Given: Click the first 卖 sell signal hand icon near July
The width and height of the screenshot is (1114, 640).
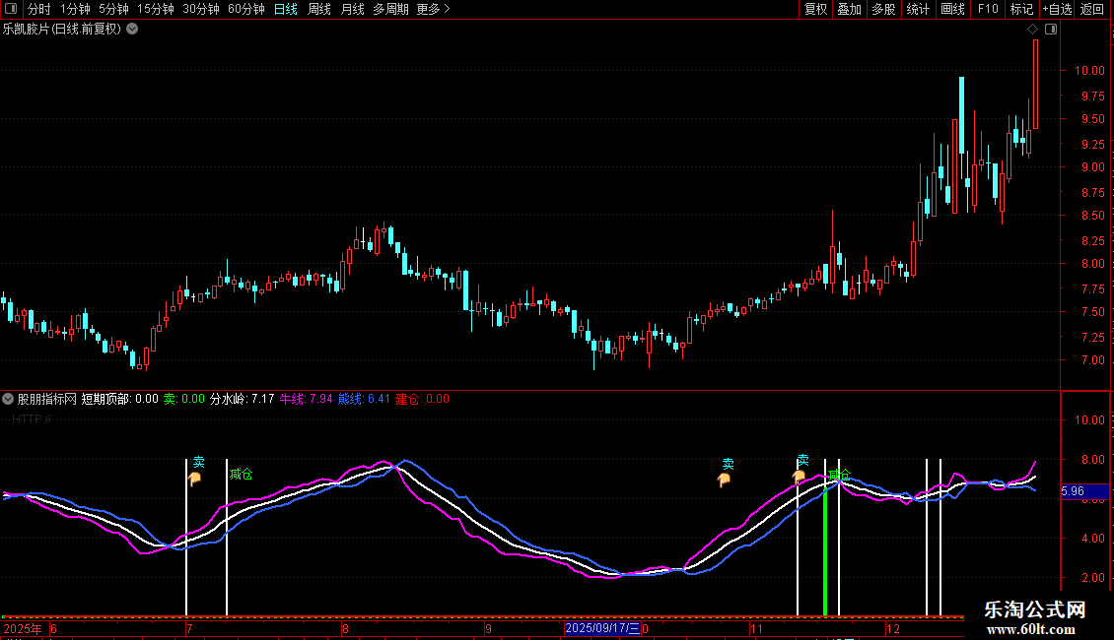Looking at the screenshot, I should click(194, 480).
